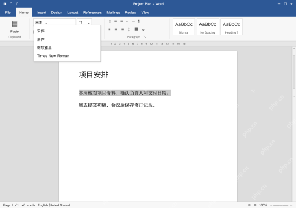The height and width of the screenshot is (208, 296).
Task: Click the Paragraph group label
Action: point(134,37)
